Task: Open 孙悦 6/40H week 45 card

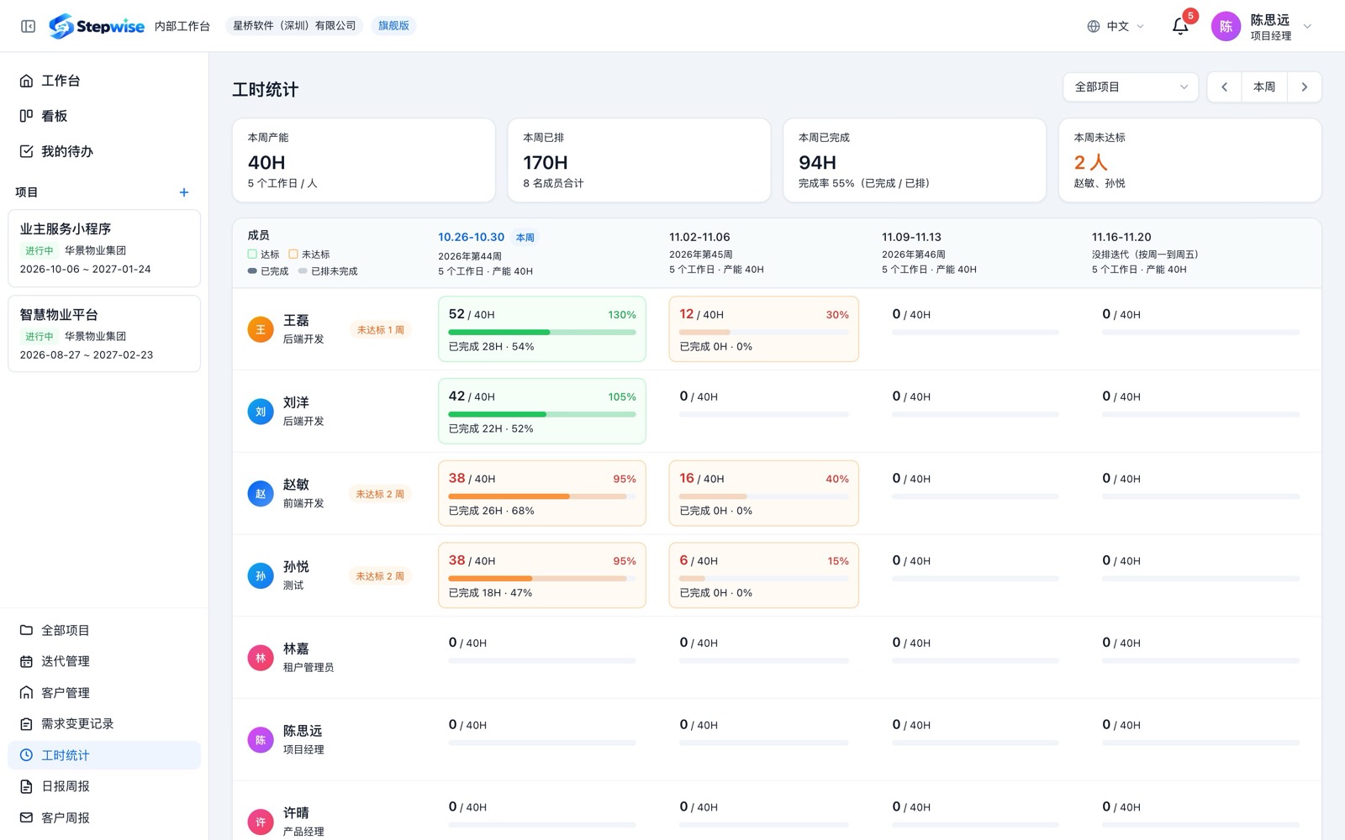Action: pyautogui.click(x=763, y=575)
